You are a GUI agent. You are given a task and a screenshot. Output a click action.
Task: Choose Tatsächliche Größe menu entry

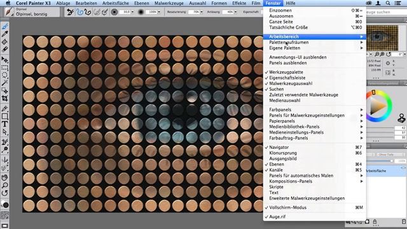point(315,27)
